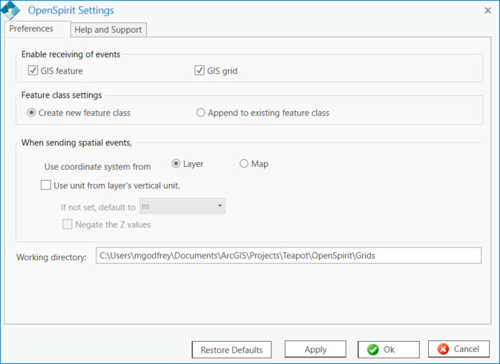500x364 pixels.
Task: Click the Apply button
Action: coord(316,349)
